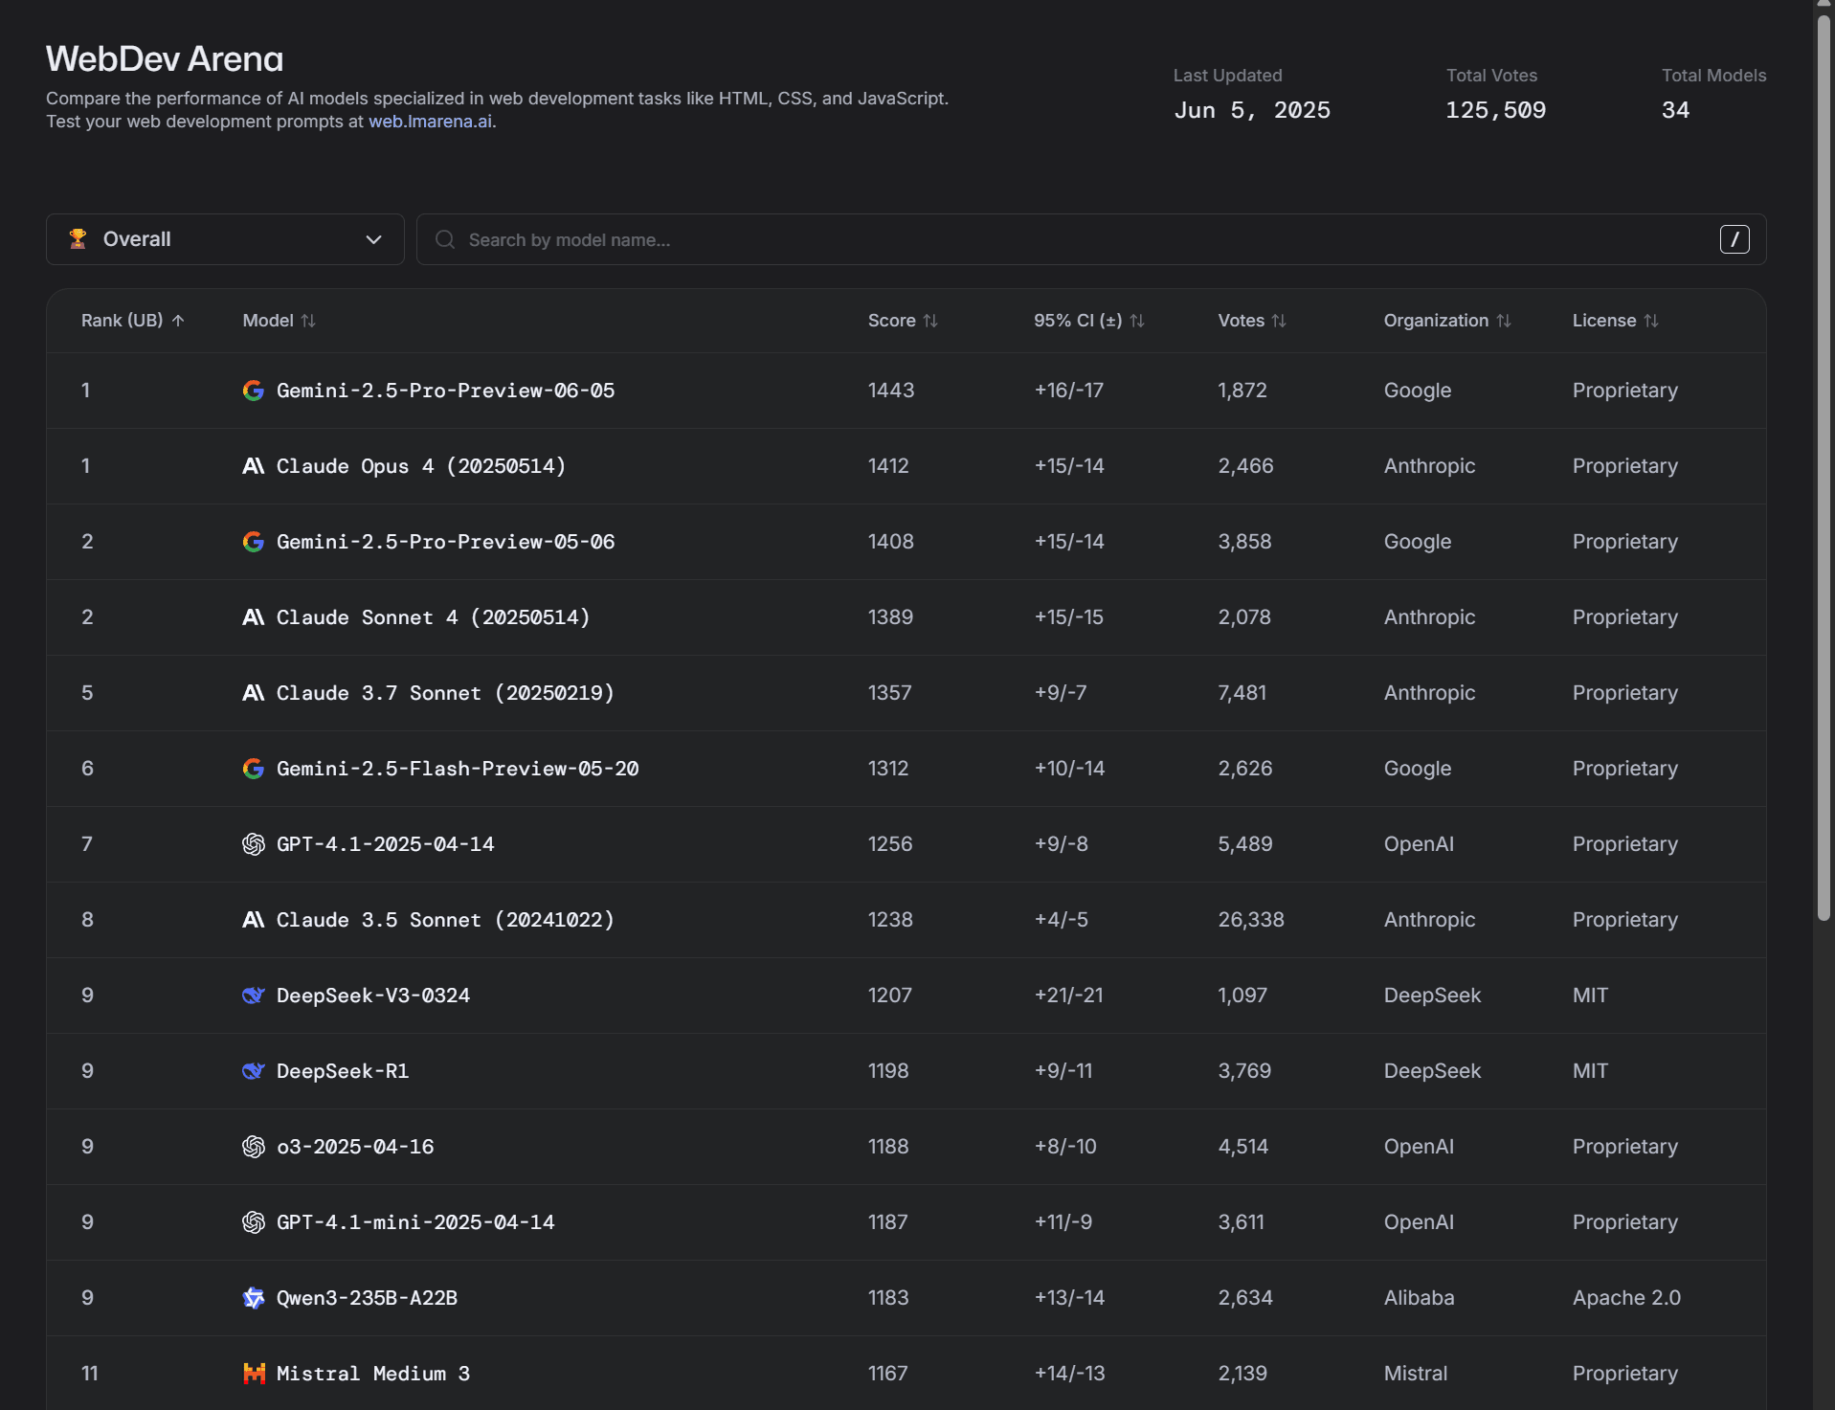
Task: Click the DeepSeek whale icon beside DeepSeek-V3-0324
Action: pos(253,996)
